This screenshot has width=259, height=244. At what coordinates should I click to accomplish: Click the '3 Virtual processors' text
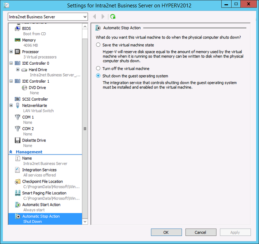[x=40, y=57]
